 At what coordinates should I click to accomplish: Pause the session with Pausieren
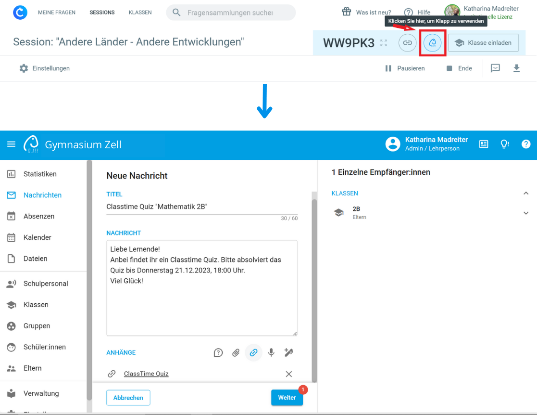tap(405, 68)
